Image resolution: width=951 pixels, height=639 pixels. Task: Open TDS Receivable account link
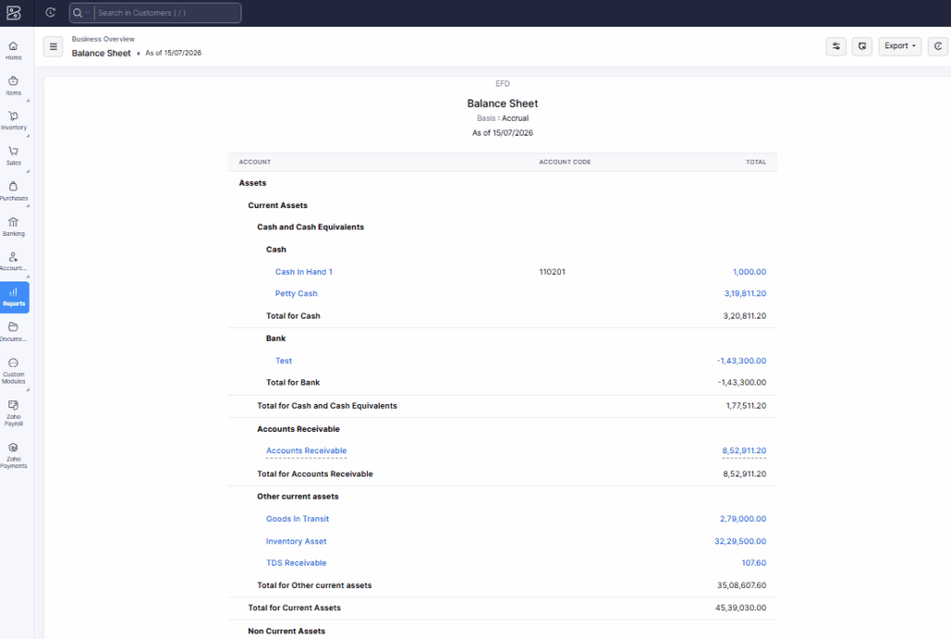[296, 563]
